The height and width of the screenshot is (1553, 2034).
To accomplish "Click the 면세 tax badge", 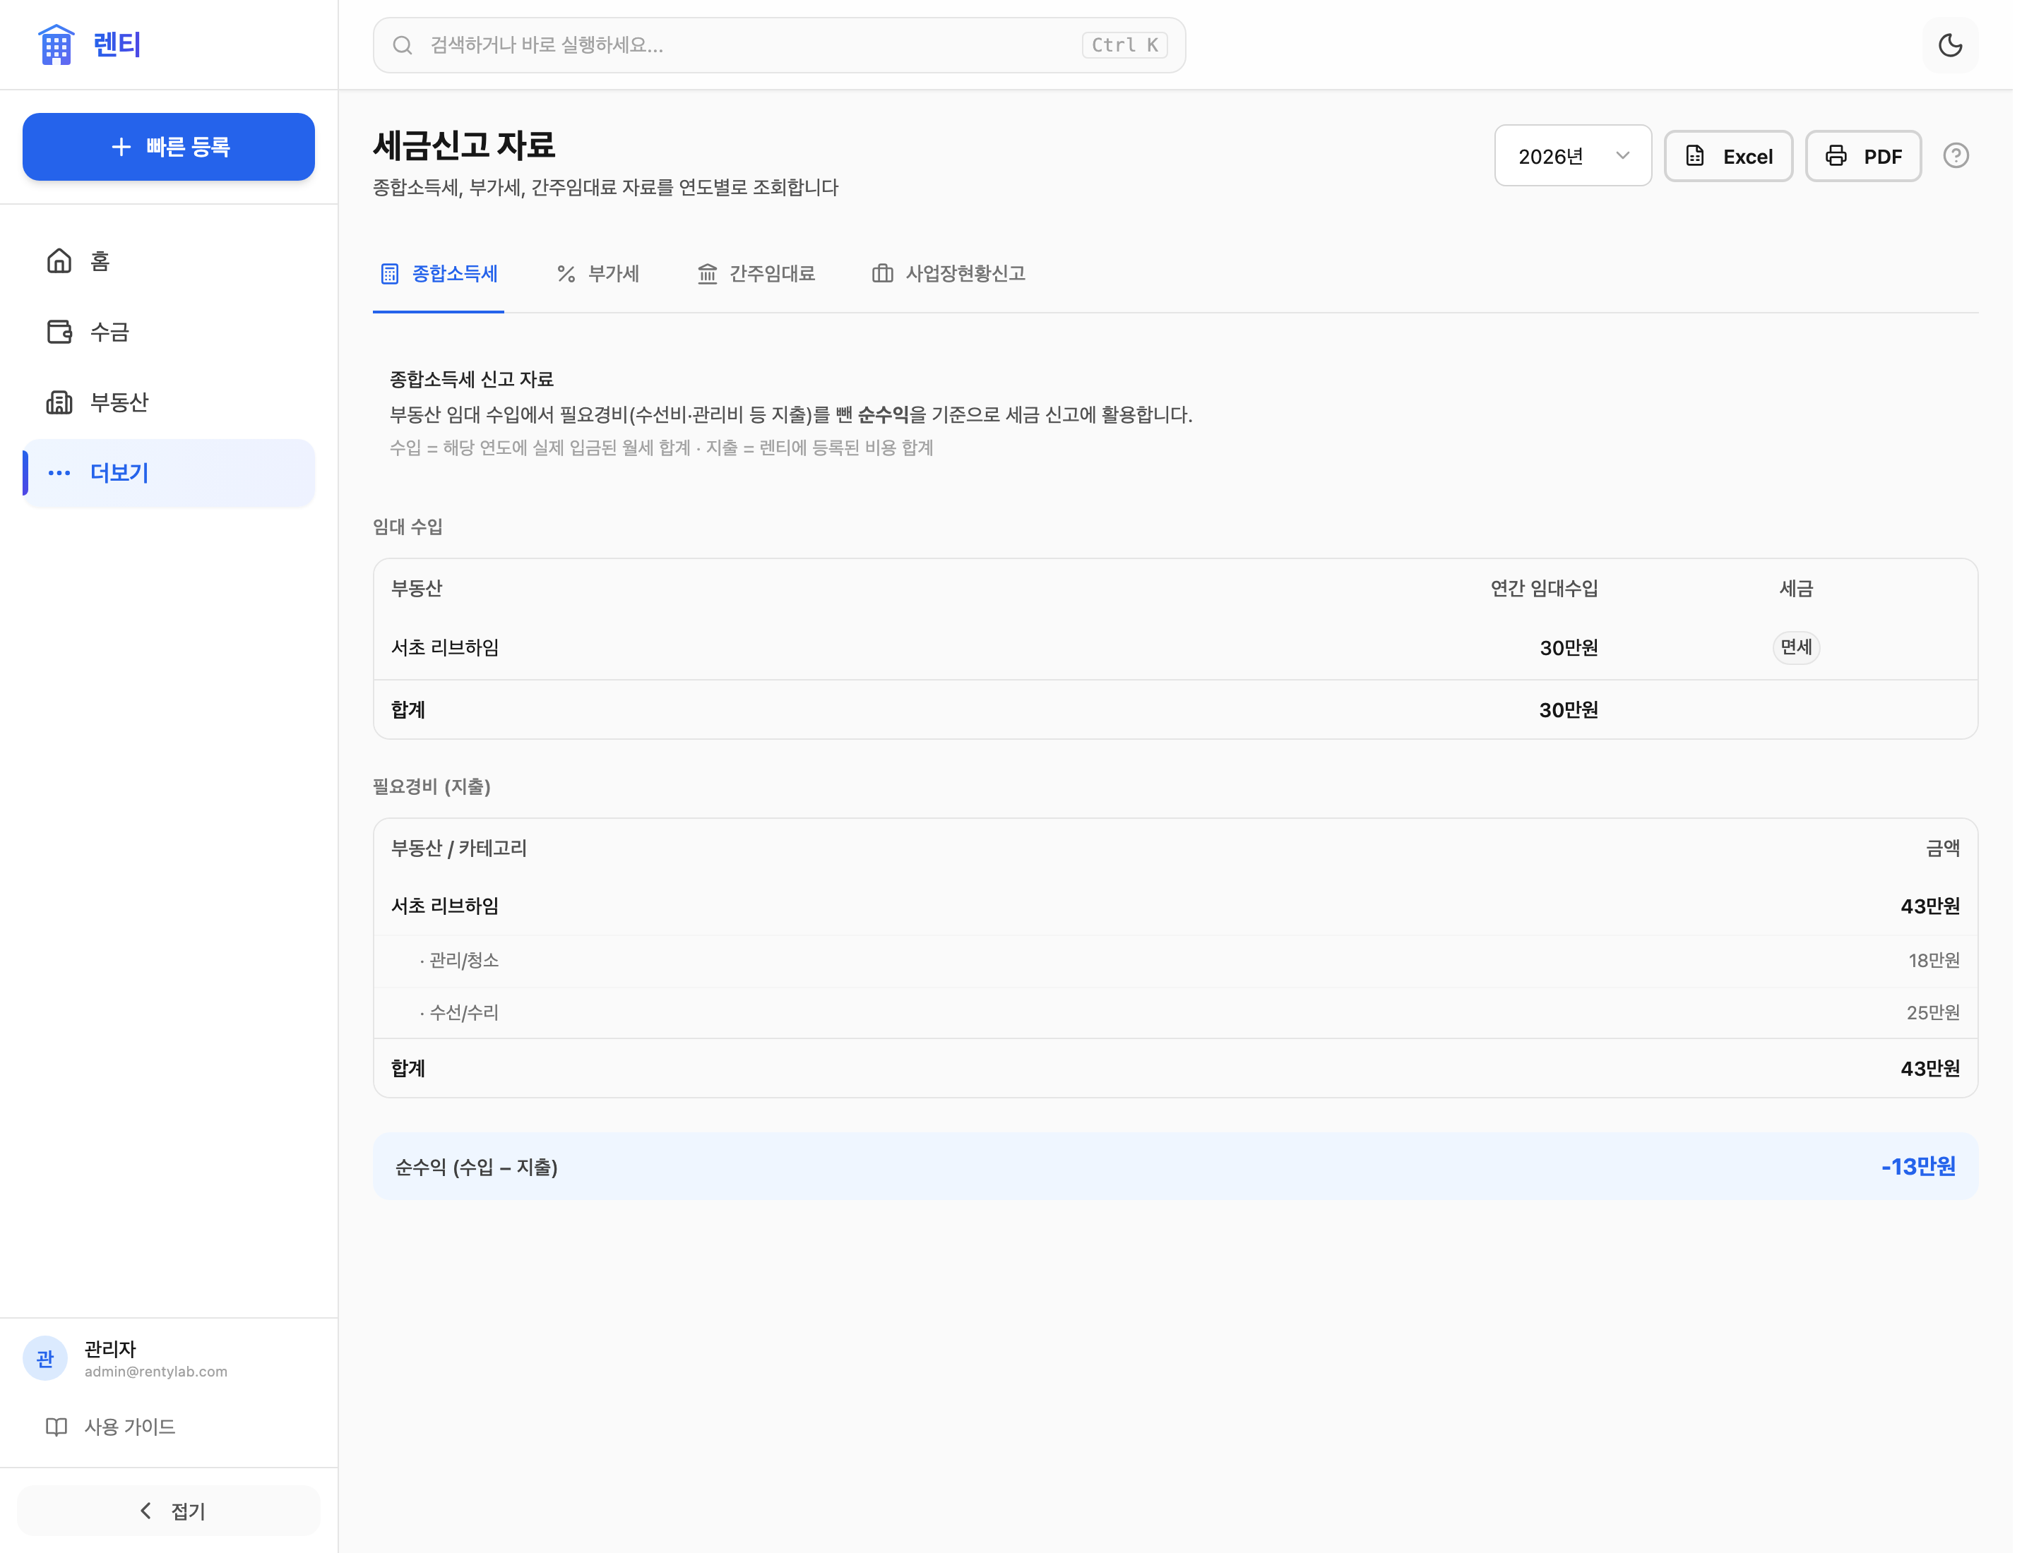I will pos(1795,647).
